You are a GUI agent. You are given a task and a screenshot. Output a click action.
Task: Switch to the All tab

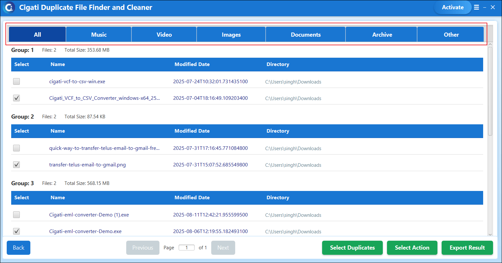coord(37,34)
